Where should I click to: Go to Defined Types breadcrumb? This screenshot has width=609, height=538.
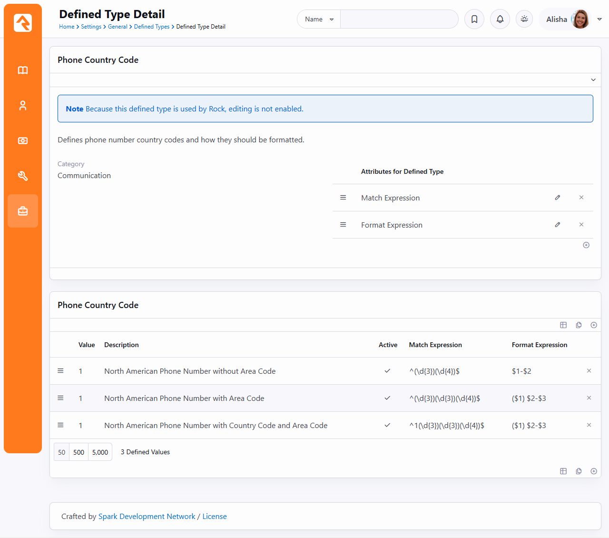151,27
